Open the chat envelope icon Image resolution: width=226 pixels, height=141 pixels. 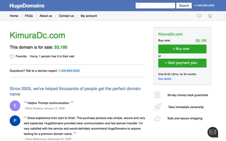coord(213,132)
